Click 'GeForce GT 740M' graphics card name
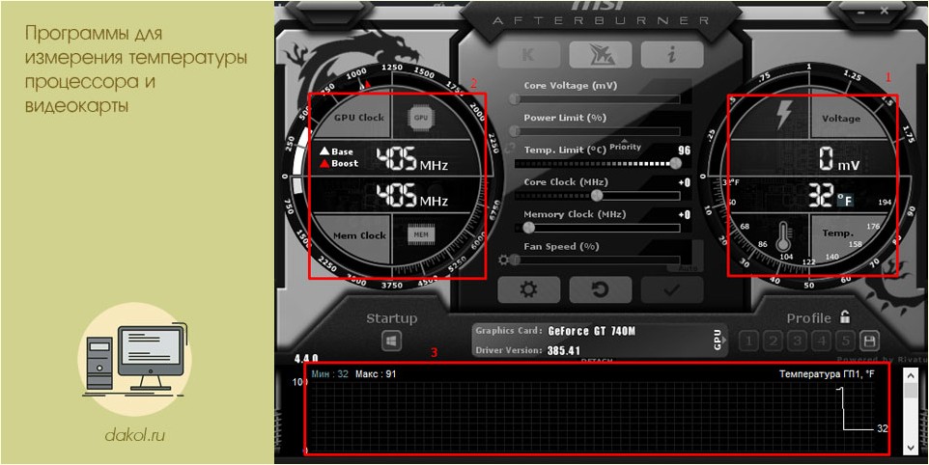This screenshot has width=929, height=465. pos(592,331)
